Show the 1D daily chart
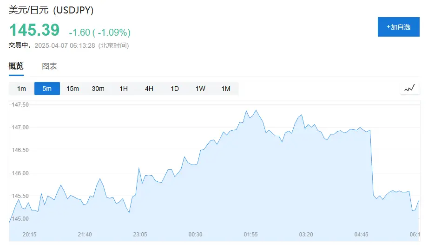Image resolution: width=428 pixels, height=248 pixels. pos(175,89)
